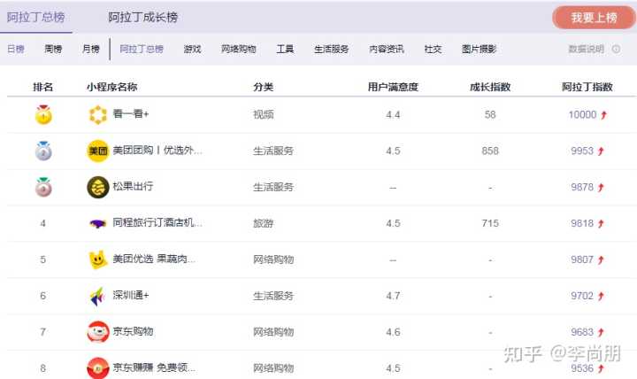Click the 阿拉丁指数 column header

pos(587,87)
